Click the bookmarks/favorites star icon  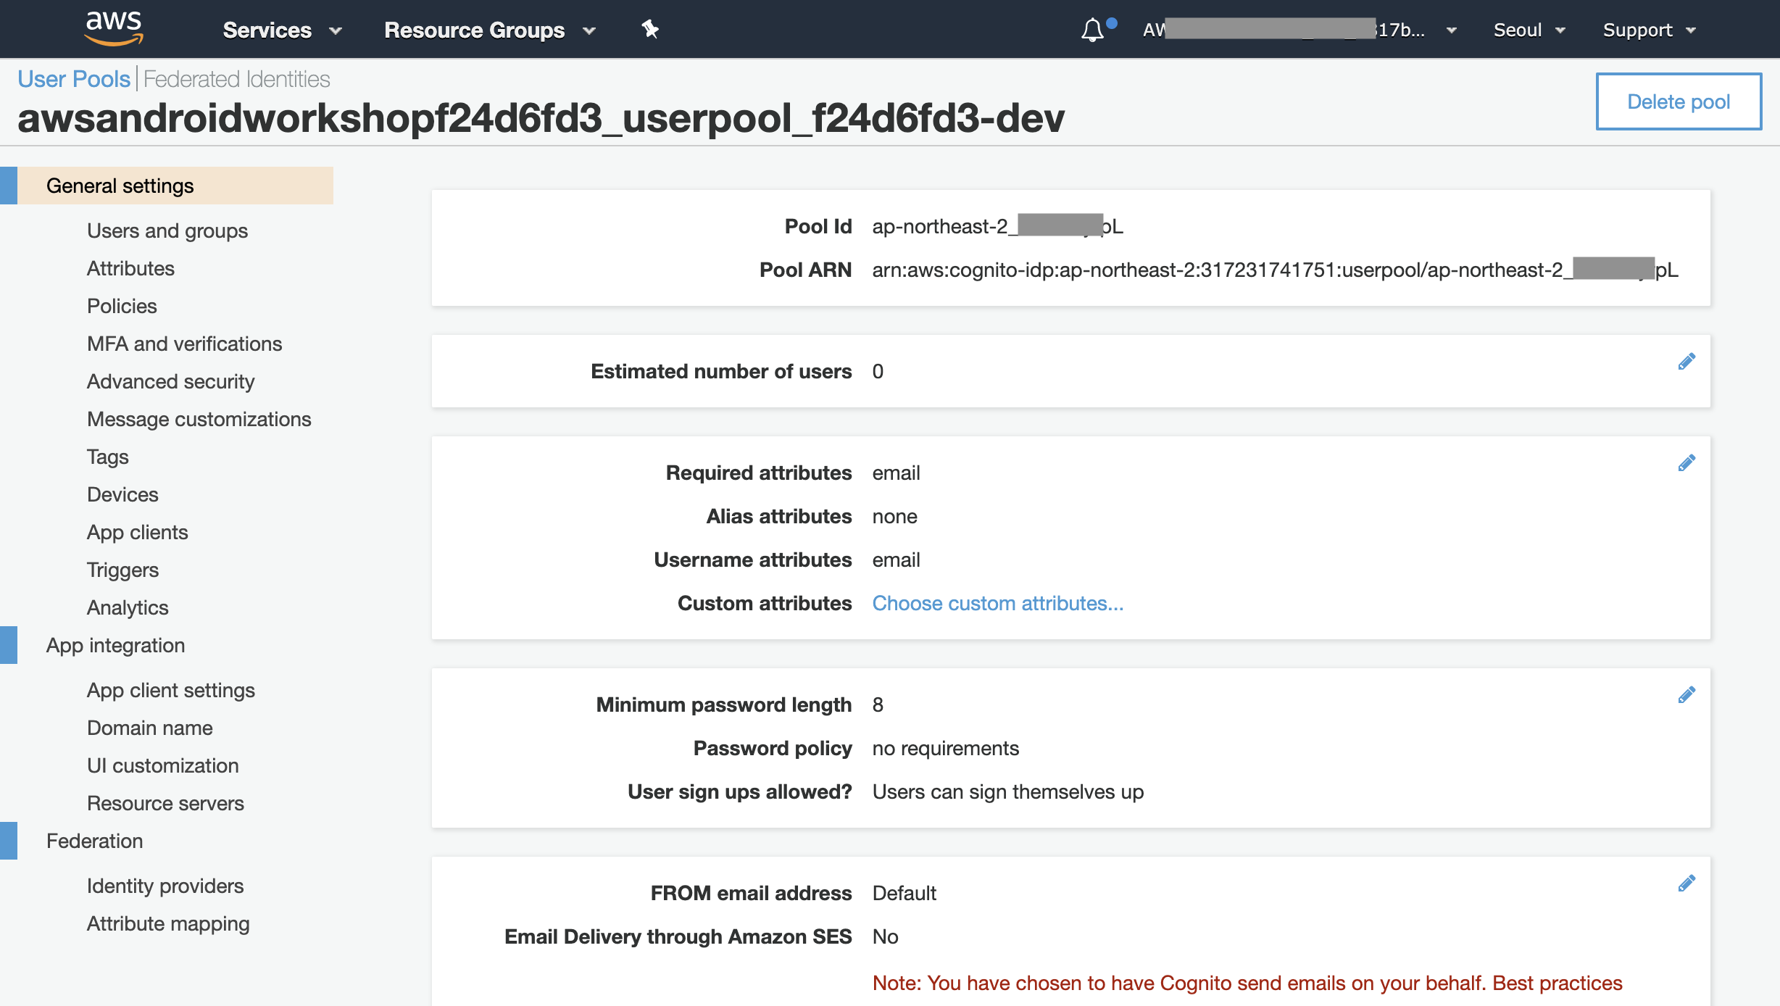point(649,28)
